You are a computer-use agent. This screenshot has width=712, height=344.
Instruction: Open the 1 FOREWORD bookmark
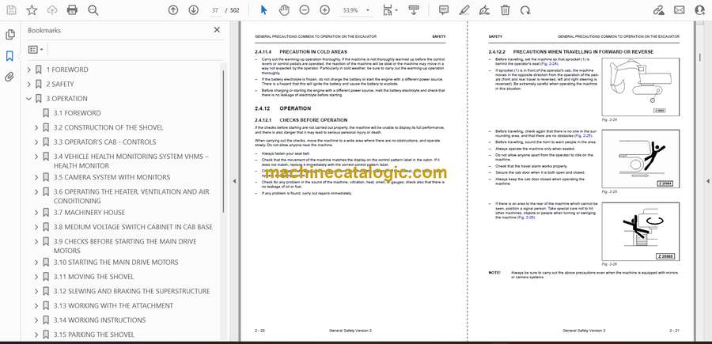click(x=67, y=70)
